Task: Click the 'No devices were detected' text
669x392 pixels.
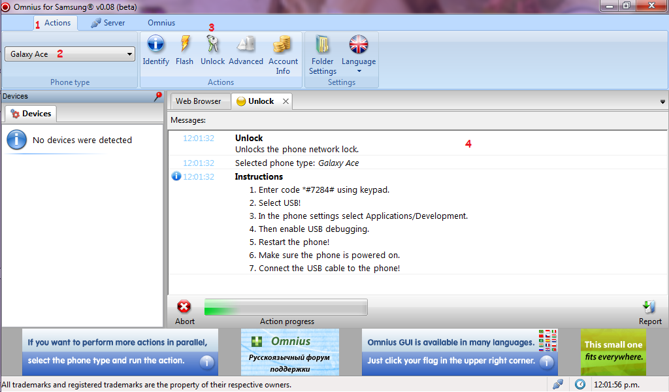Action: click(82, 140)
